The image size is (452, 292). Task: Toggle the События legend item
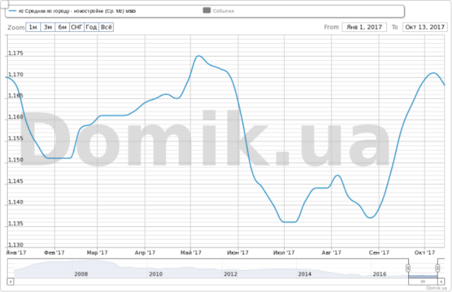223,11
